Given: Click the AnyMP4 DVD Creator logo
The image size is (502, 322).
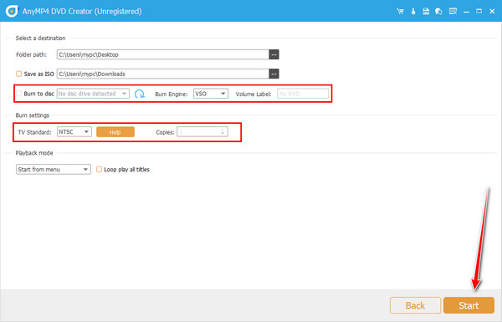Looking at the screenshot, I should 12,11.
